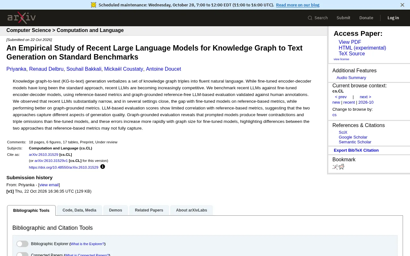Viewport: 410px width, 256px height.
Task: Click the Log in button
Action: pyautogui.click(x=393, y=18)
